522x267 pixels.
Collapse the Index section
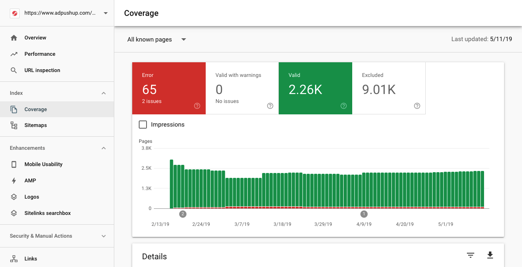(x=104, y=93)
